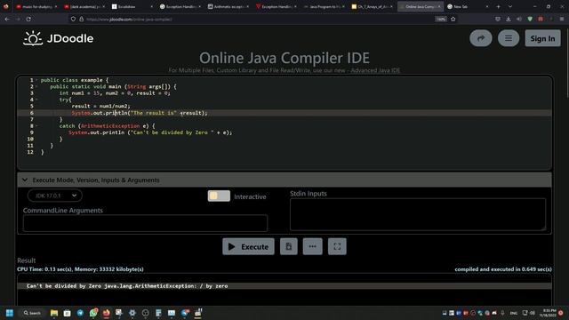Open Settings gear from taskbar
Image resolution: width=569 pixels, height=320 pixels.
coord(132,313)
